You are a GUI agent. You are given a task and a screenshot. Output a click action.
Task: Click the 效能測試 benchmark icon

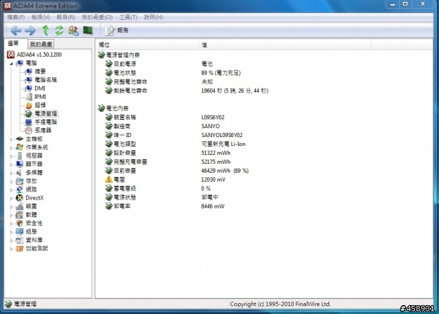coord(20,248)
